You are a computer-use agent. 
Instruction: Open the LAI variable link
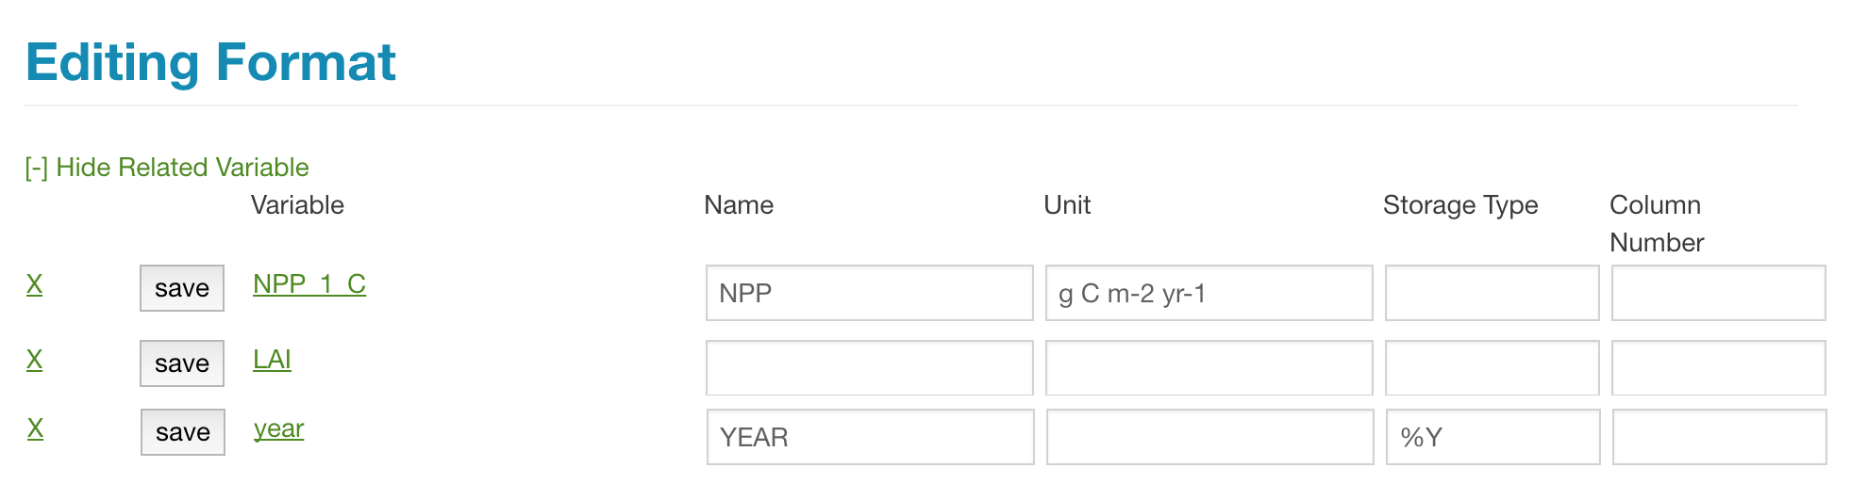pos(272,360)
